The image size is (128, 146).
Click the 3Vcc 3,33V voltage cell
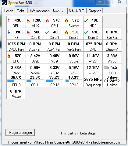click(16, 69)
